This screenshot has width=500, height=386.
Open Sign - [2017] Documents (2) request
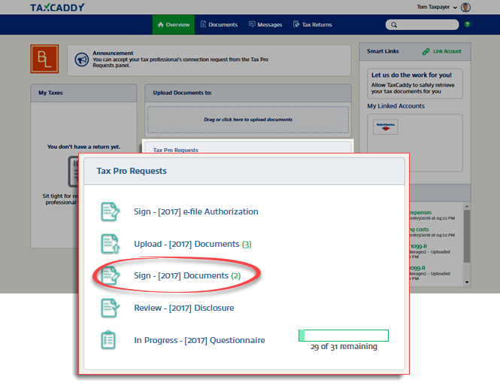coord(187,275)
